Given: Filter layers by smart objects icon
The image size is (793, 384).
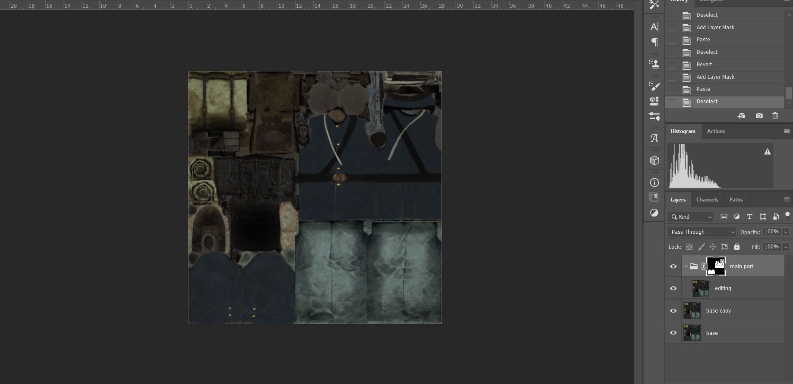Looking at the screenshot, I should click(x=776, y=217).
